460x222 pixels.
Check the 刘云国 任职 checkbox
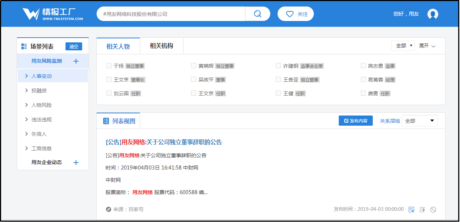pos(109,93)
